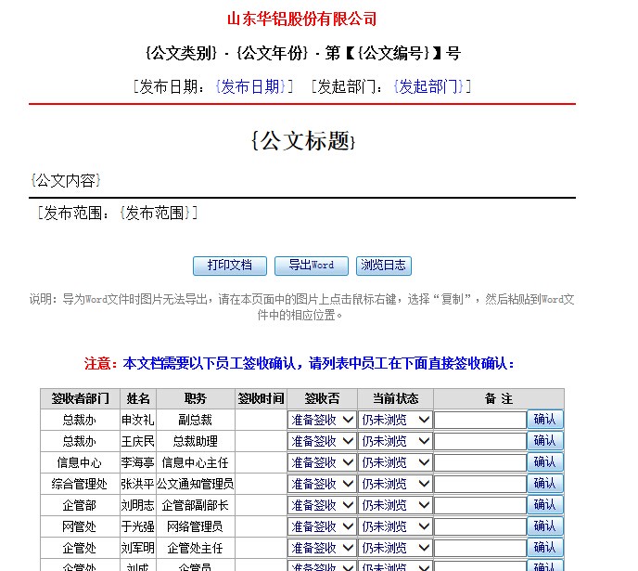Click 确认 button in 刘军明's row
The width and height of the screenshot is (638, 571).
click(x=544, y=548)
